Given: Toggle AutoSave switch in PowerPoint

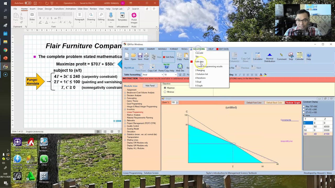Looking at the screenshot, I should 27,3.
